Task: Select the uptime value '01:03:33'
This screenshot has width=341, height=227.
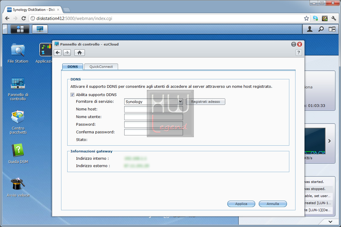Action: pos(316,106)
